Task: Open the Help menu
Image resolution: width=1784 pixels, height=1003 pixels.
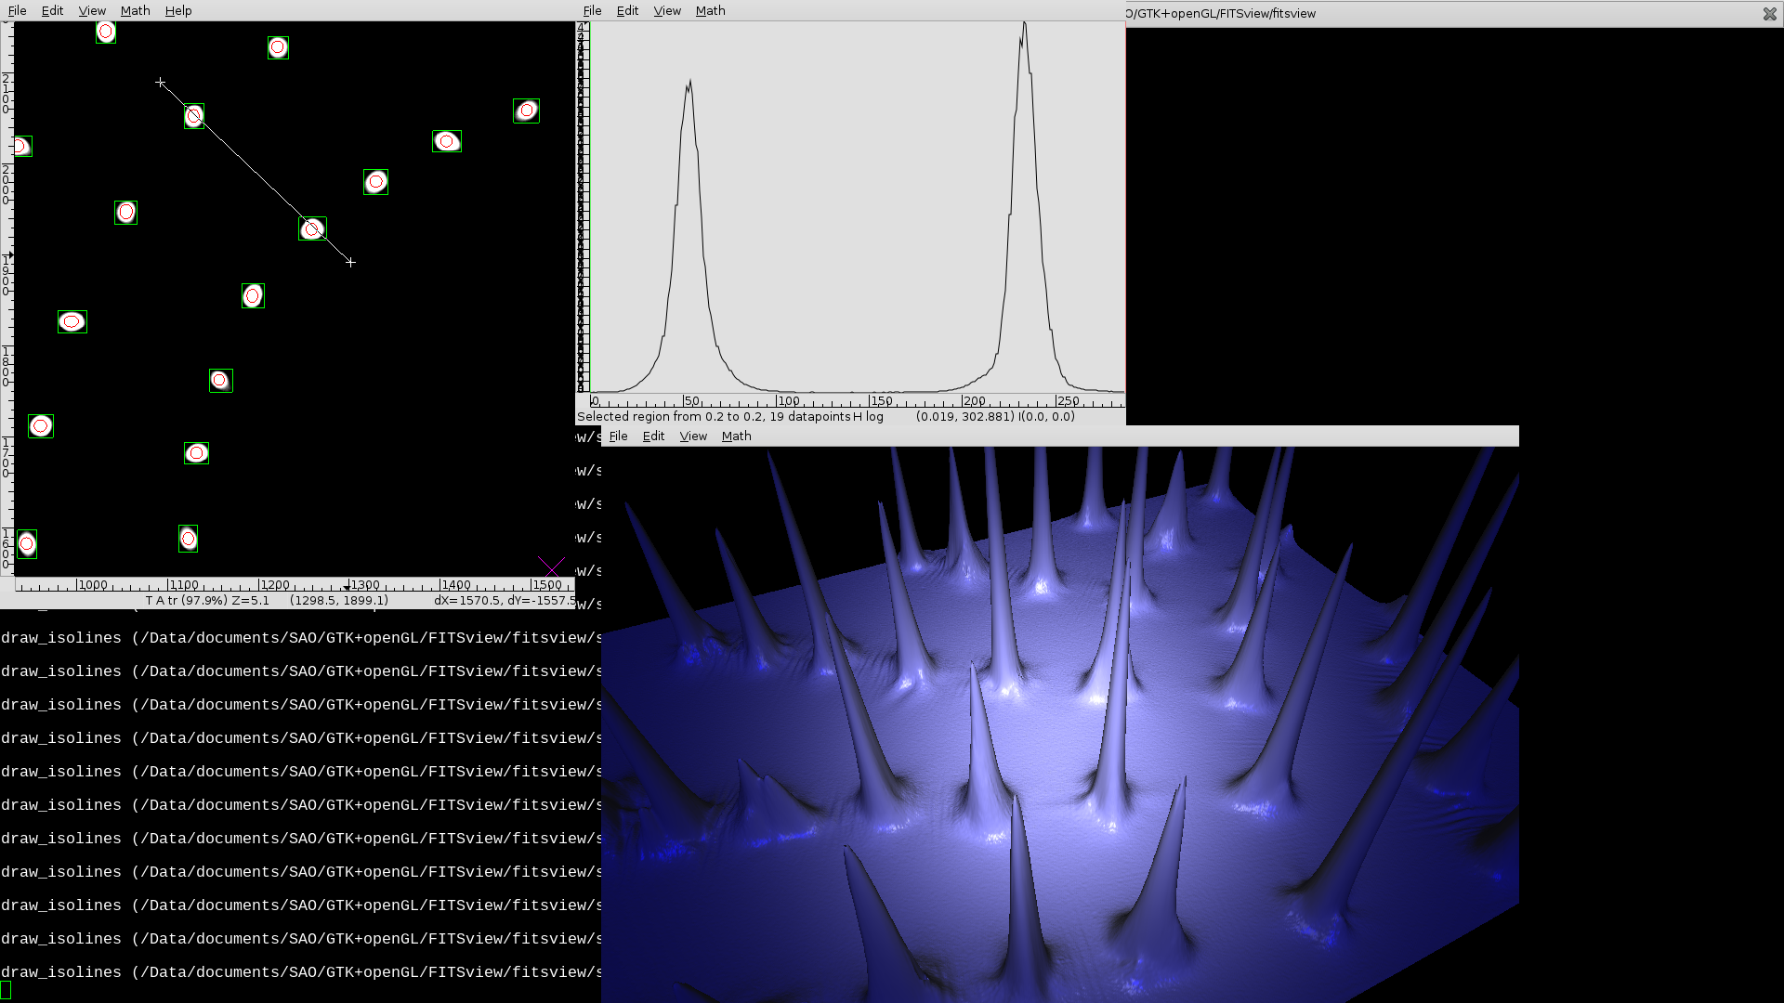Action: tap(178, 11)
